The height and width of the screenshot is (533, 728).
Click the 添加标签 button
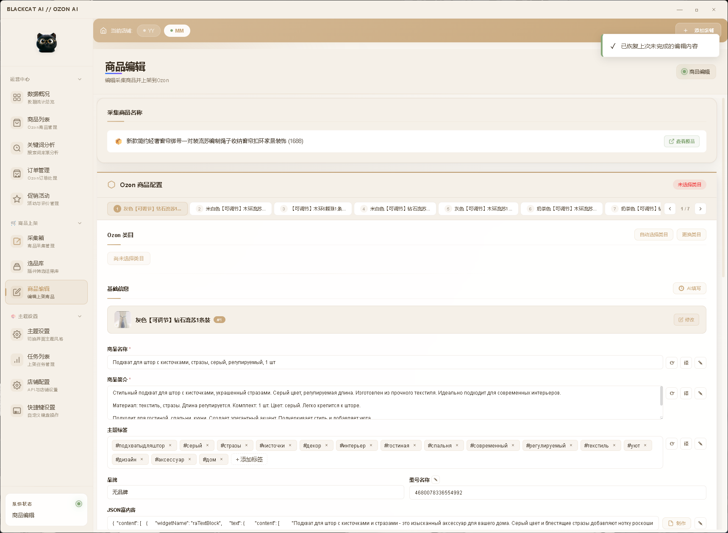pyautogui.click(x=249, y=459)
